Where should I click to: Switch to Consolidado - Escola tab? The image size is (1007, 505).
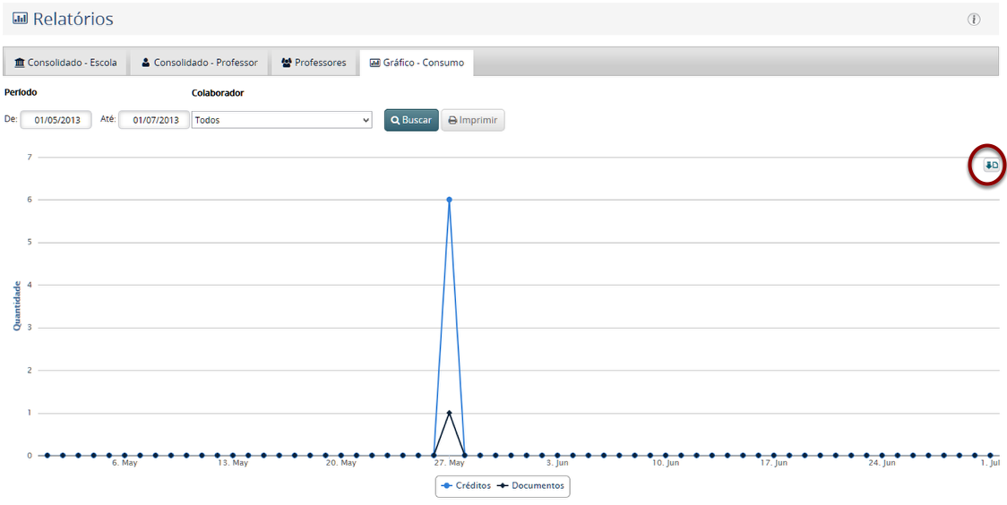(66, 63)
